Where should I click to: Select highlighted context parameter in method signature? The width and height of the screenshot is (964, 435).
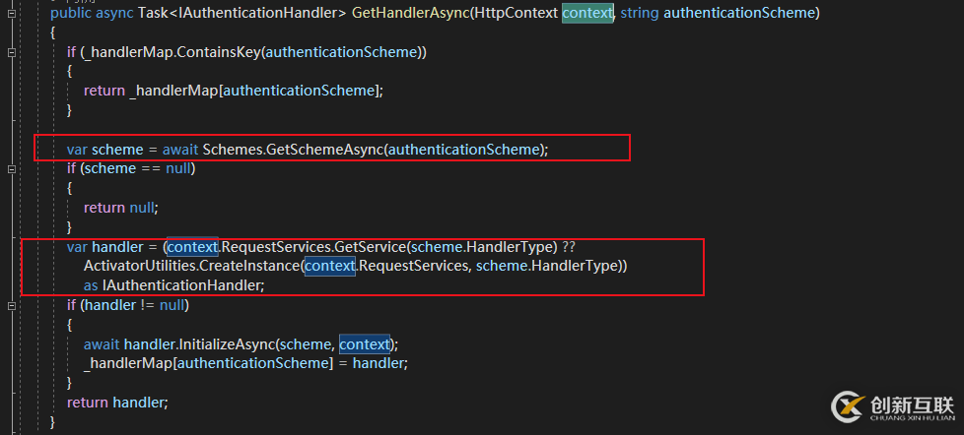(587, 13)
